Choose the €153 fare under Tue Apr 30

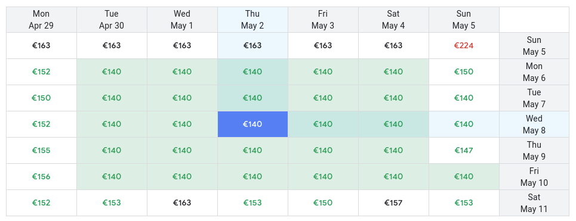point(112,203)
